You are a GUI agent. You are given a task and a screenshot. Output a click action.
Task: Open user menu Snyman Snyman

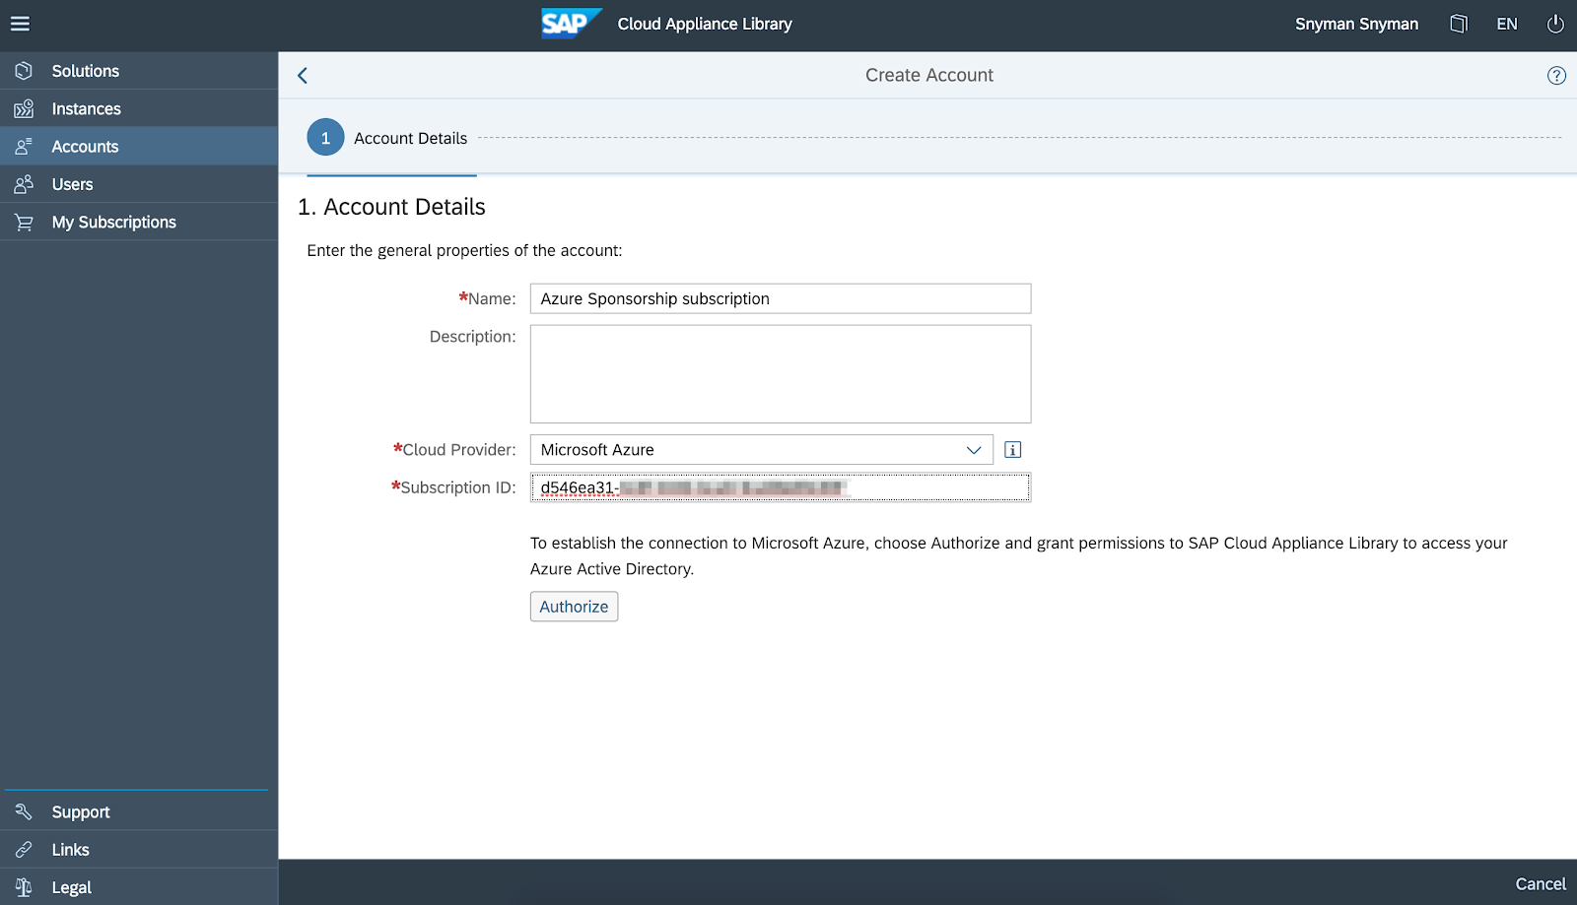click(1356, 24)
